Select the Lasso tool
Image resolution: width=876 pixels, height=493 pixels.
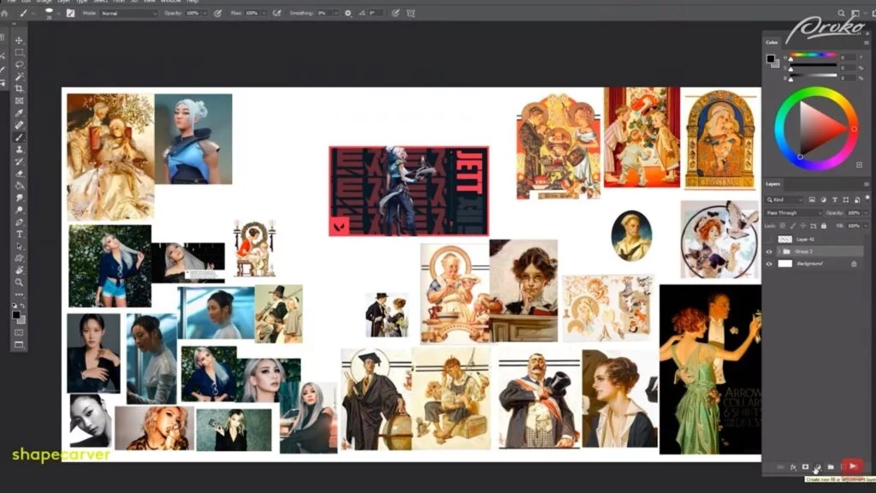click(19, 65)
